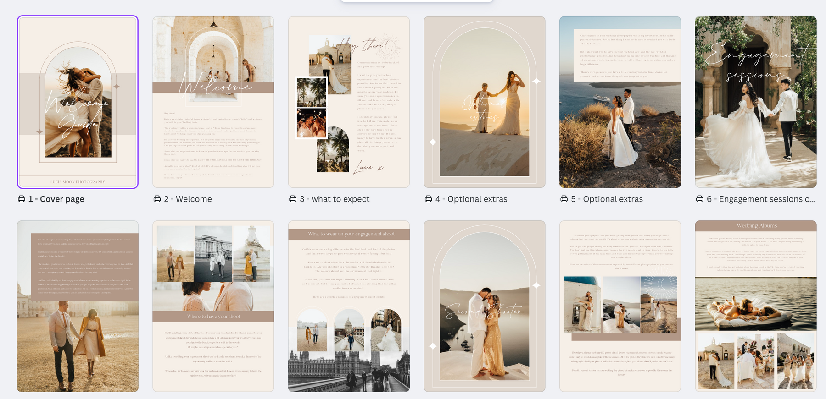Click the print icon beside '1 - Cover page'

tap(22, 199)
